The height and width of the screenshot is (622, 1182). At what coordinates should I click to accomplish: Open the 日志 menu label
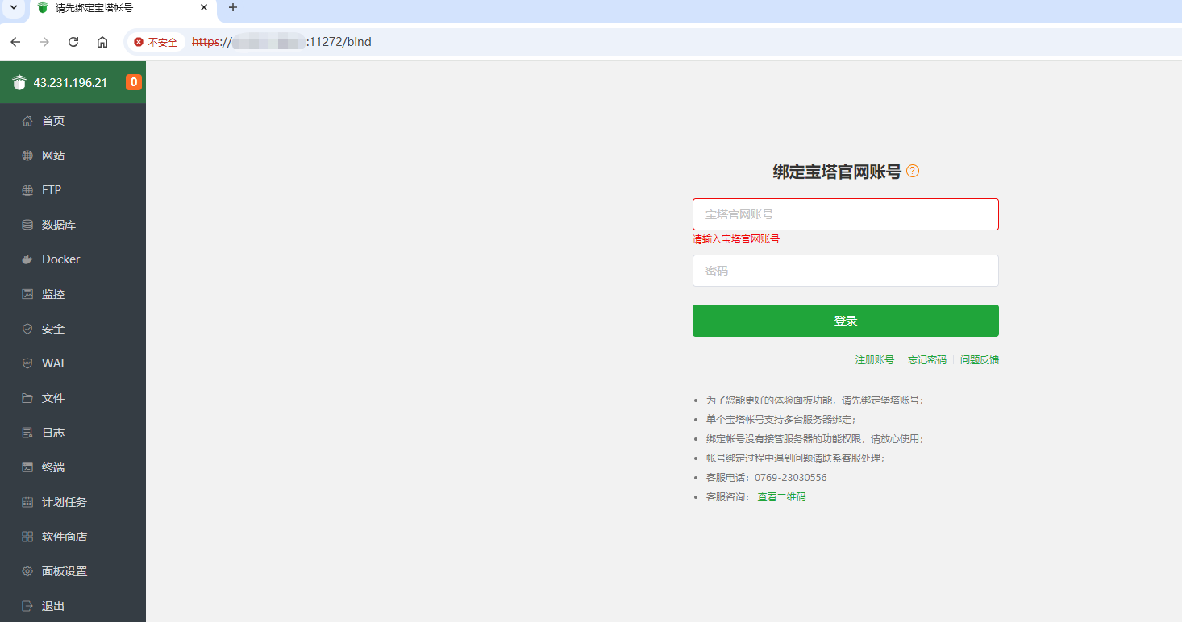(x=53, y=433)
